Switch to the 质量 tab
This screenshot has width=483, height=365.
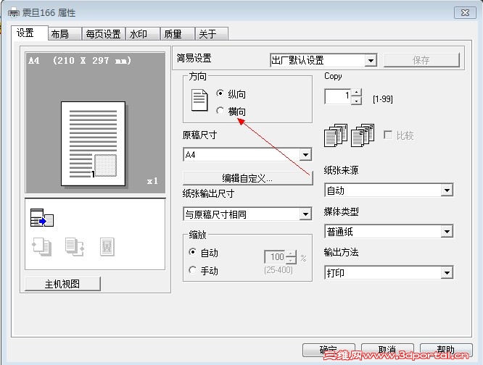[x=178, y=33]
